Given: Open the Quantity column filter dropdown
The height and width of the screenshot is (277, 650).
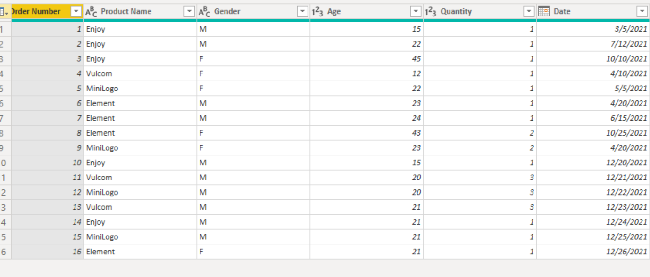Looking at the screenshot, I should tap(529, 12).
